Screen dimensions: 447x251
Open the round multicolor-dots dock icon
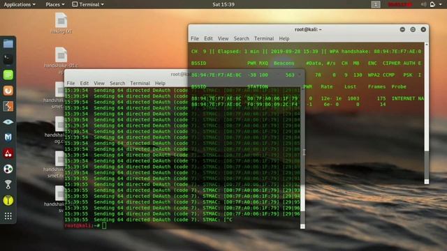click(x=8, y=169)
